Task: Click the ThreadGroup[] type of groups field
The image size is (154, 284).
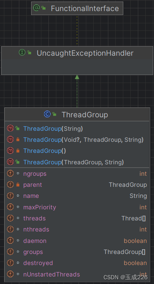Action: click(125, 252)
